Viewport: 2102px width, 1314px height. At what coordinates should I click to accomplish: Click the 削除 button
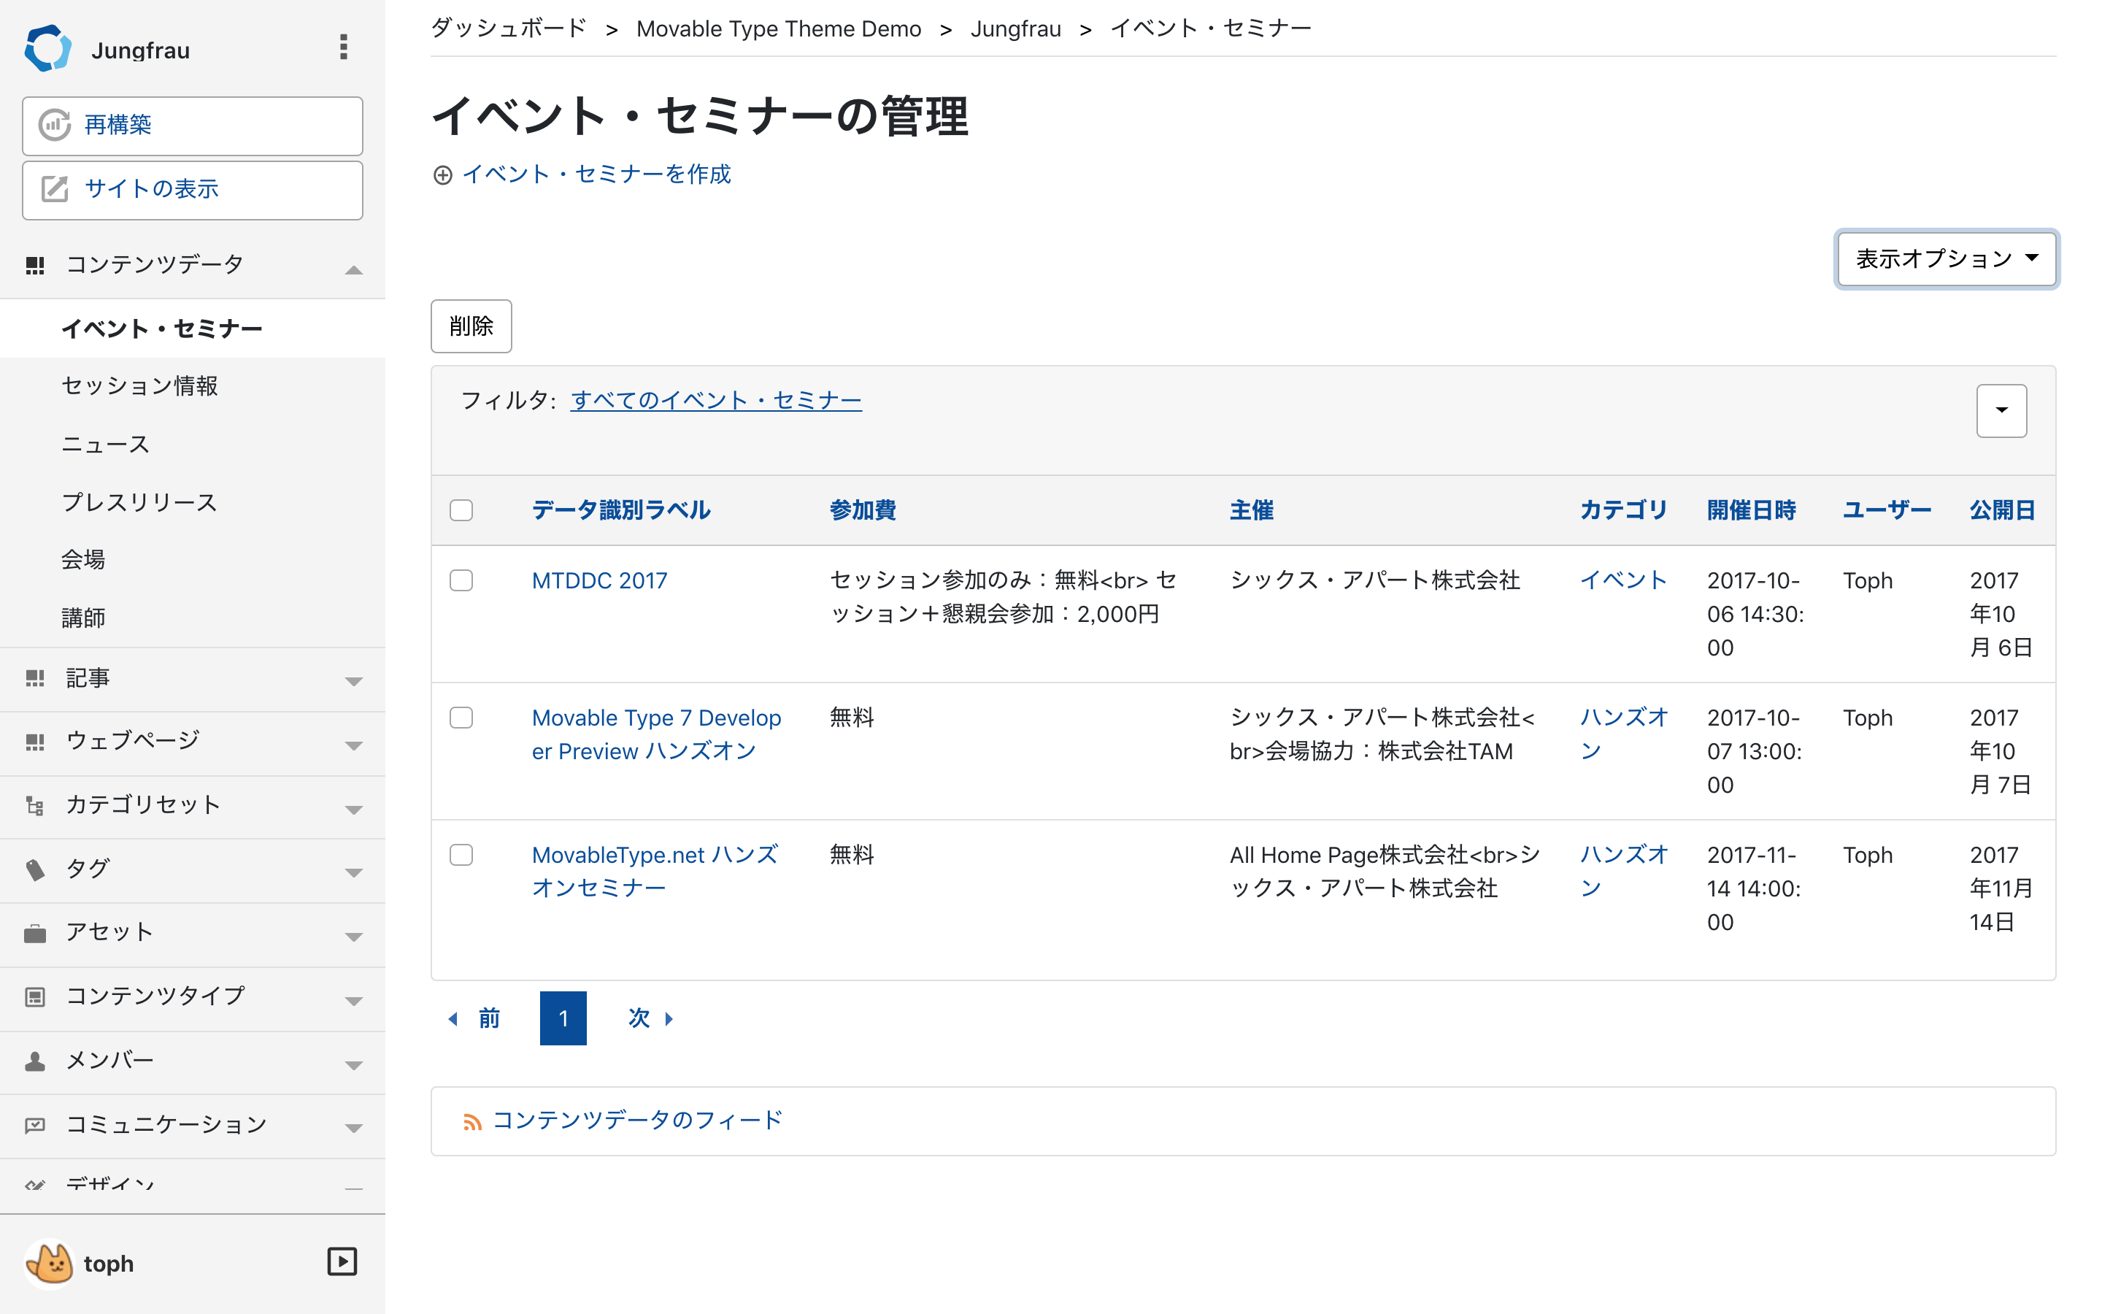point(471,326)
